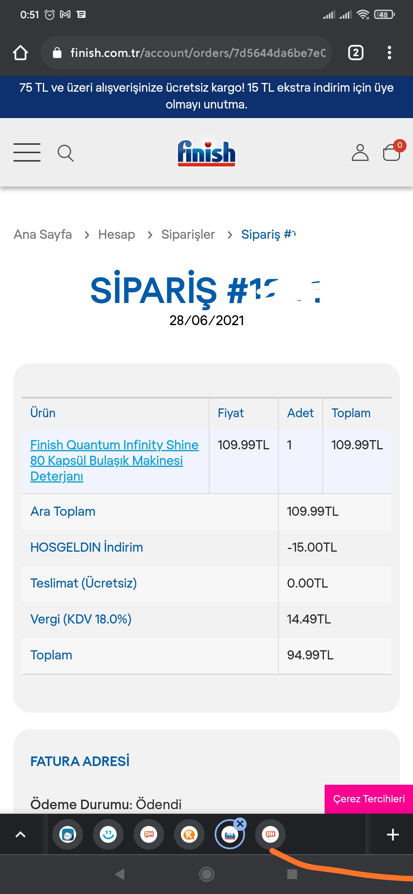Image resolution: width=413 pixels, height=894 pixels.
Task: Tap the Android back navigation button
Action: coord(120,874)
